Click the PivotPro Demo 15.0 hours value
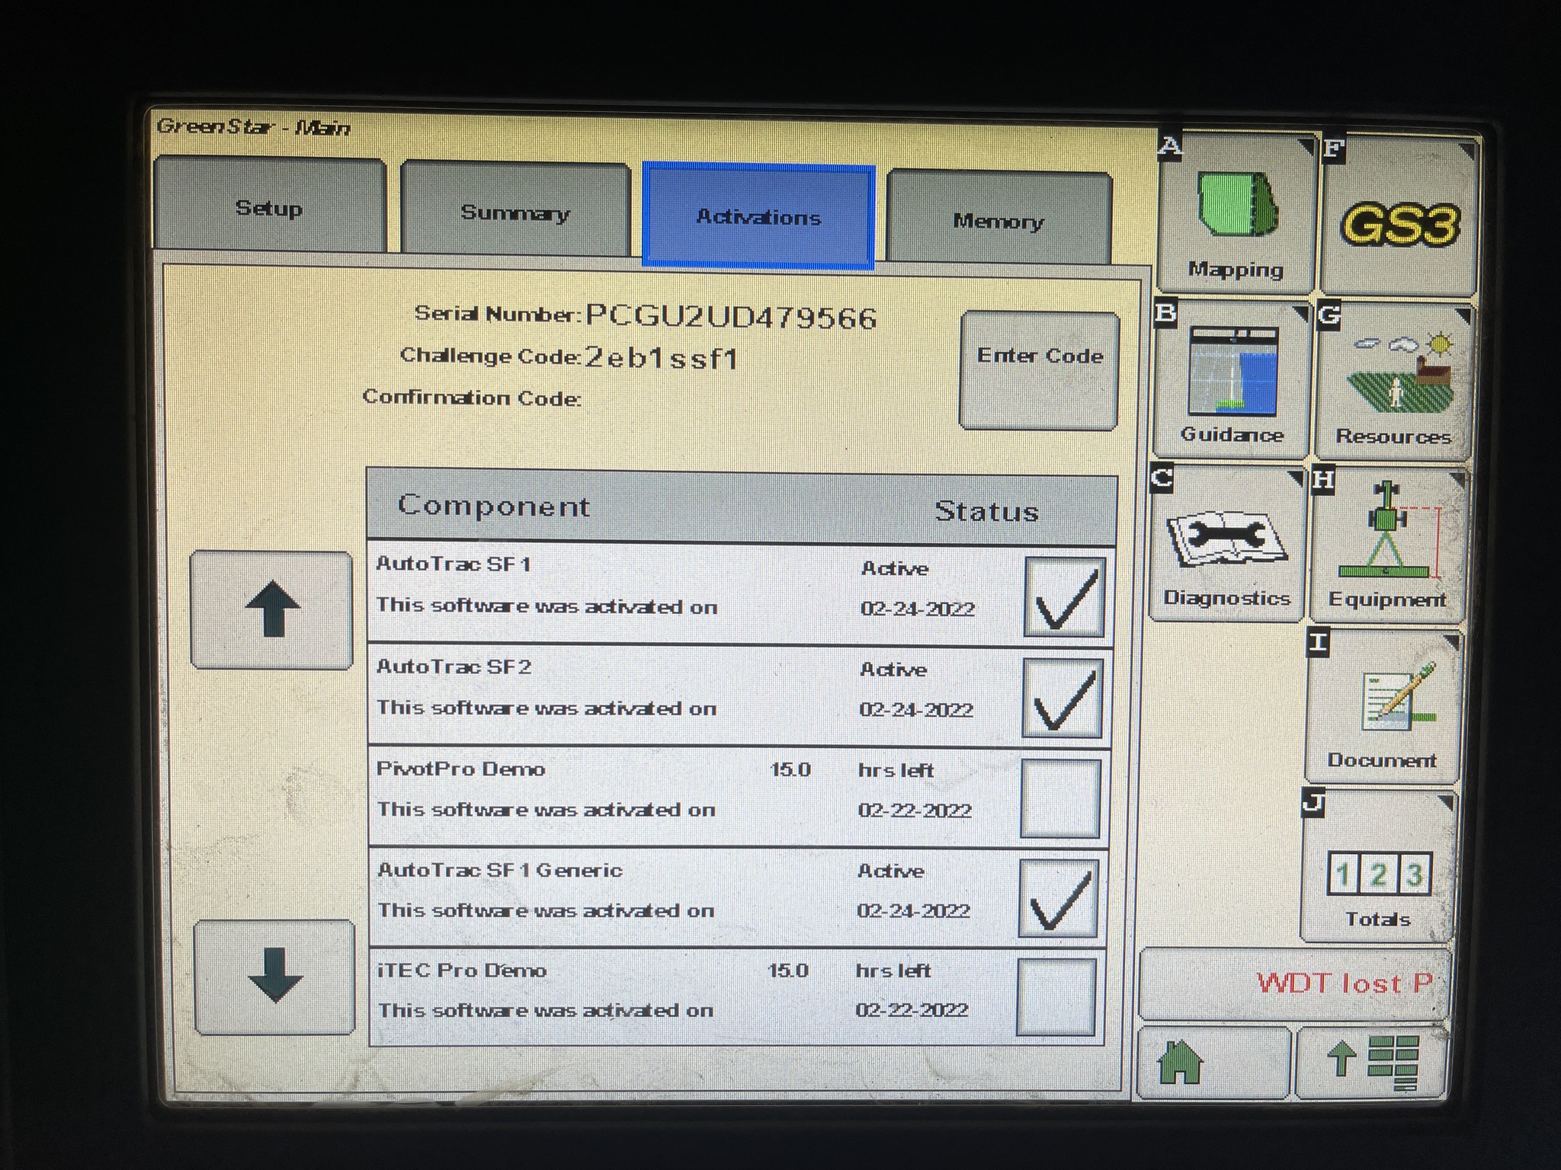 point(790,769)
